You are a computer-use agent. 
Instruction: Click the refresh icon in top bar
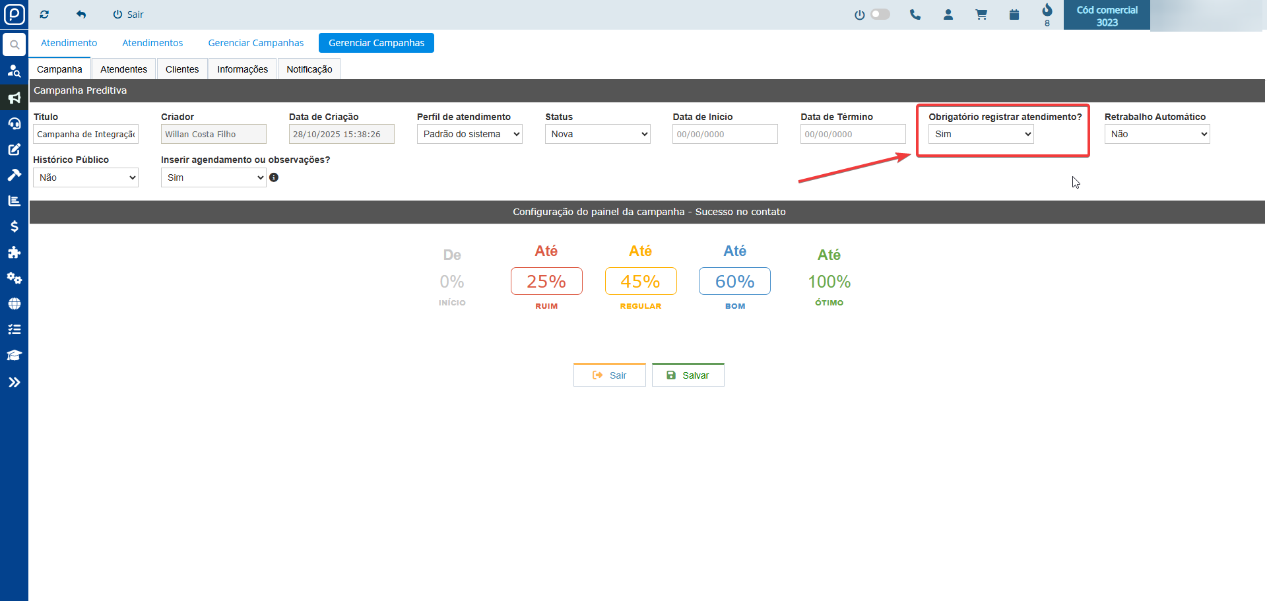[44, 15]
